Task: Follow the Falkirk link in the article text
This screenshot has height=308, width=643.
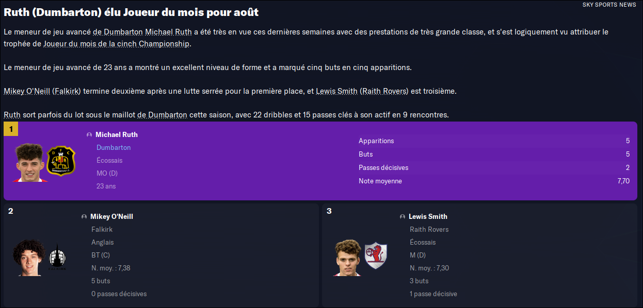Action: [x=67, y=91]
